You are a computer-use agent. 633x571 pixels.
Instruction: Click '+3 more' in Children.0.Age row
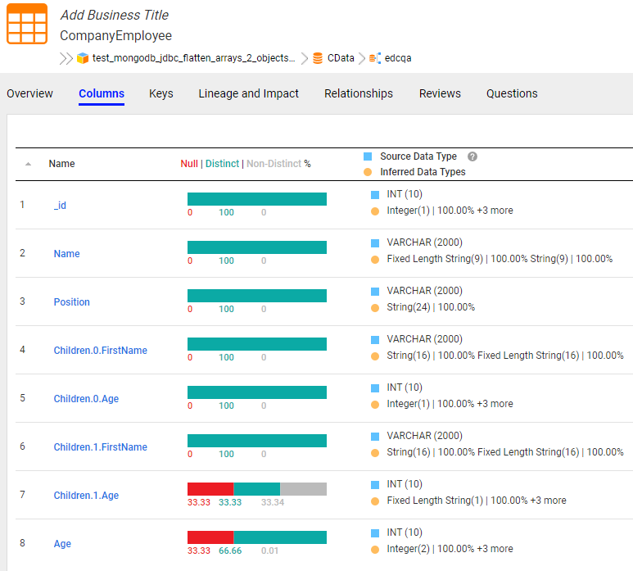495,404
